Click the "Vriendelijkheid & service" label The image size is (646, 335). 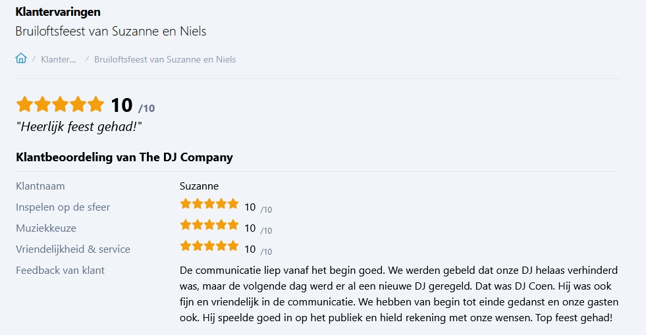click(x=73, y=249)
